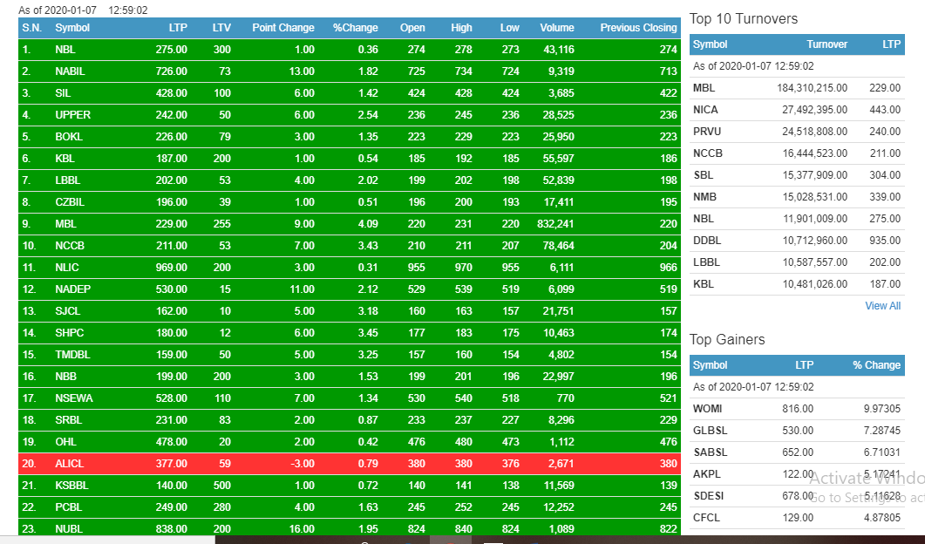This screenshot has height=544, width=925.
Task: Select UPPER symbol in row 4
Action: pos(72,115)
